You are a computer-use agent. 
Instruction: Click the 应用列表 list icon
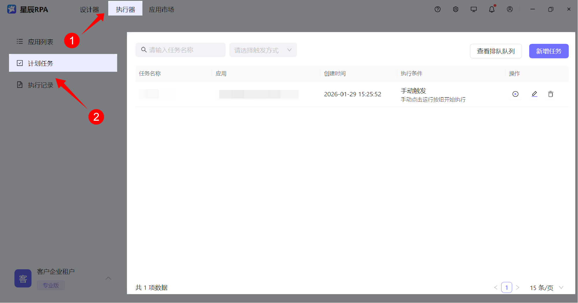[x=20, y=42]
